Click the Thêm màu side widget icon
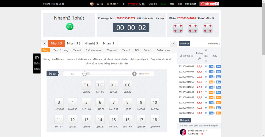Screen dimensions: 265x137 point(37,58)
